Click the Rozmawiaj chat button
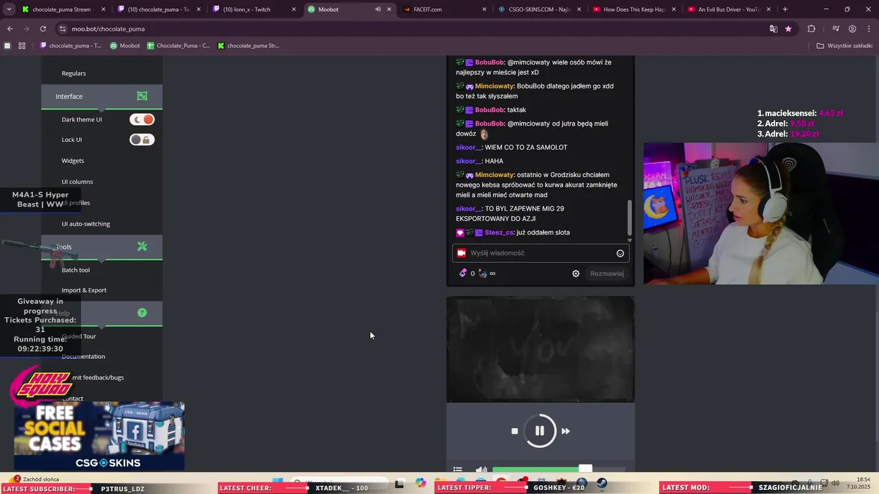The image size is (879, 494). click(607, 273)
